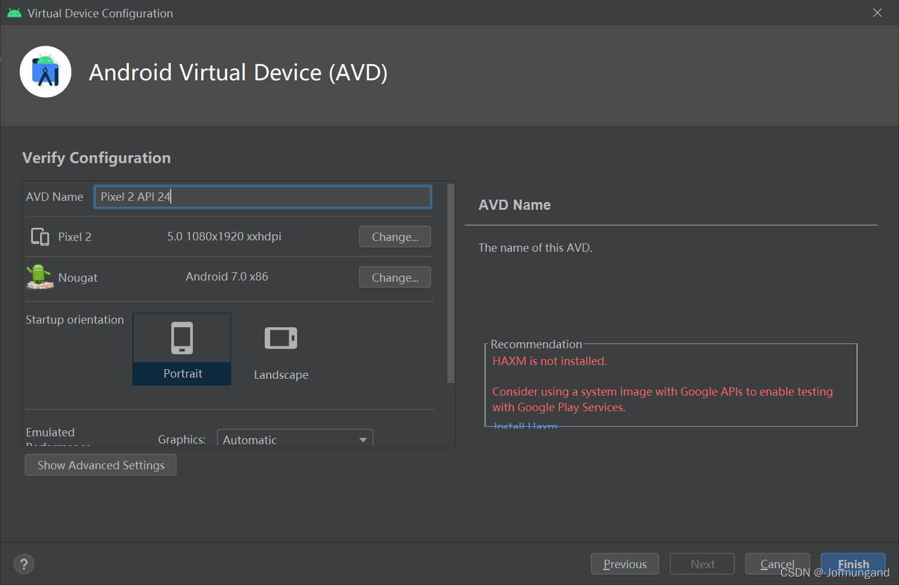Select the Portrait phone icon
This screenshot has width=899, height=585.
click(x=182, y=338)
